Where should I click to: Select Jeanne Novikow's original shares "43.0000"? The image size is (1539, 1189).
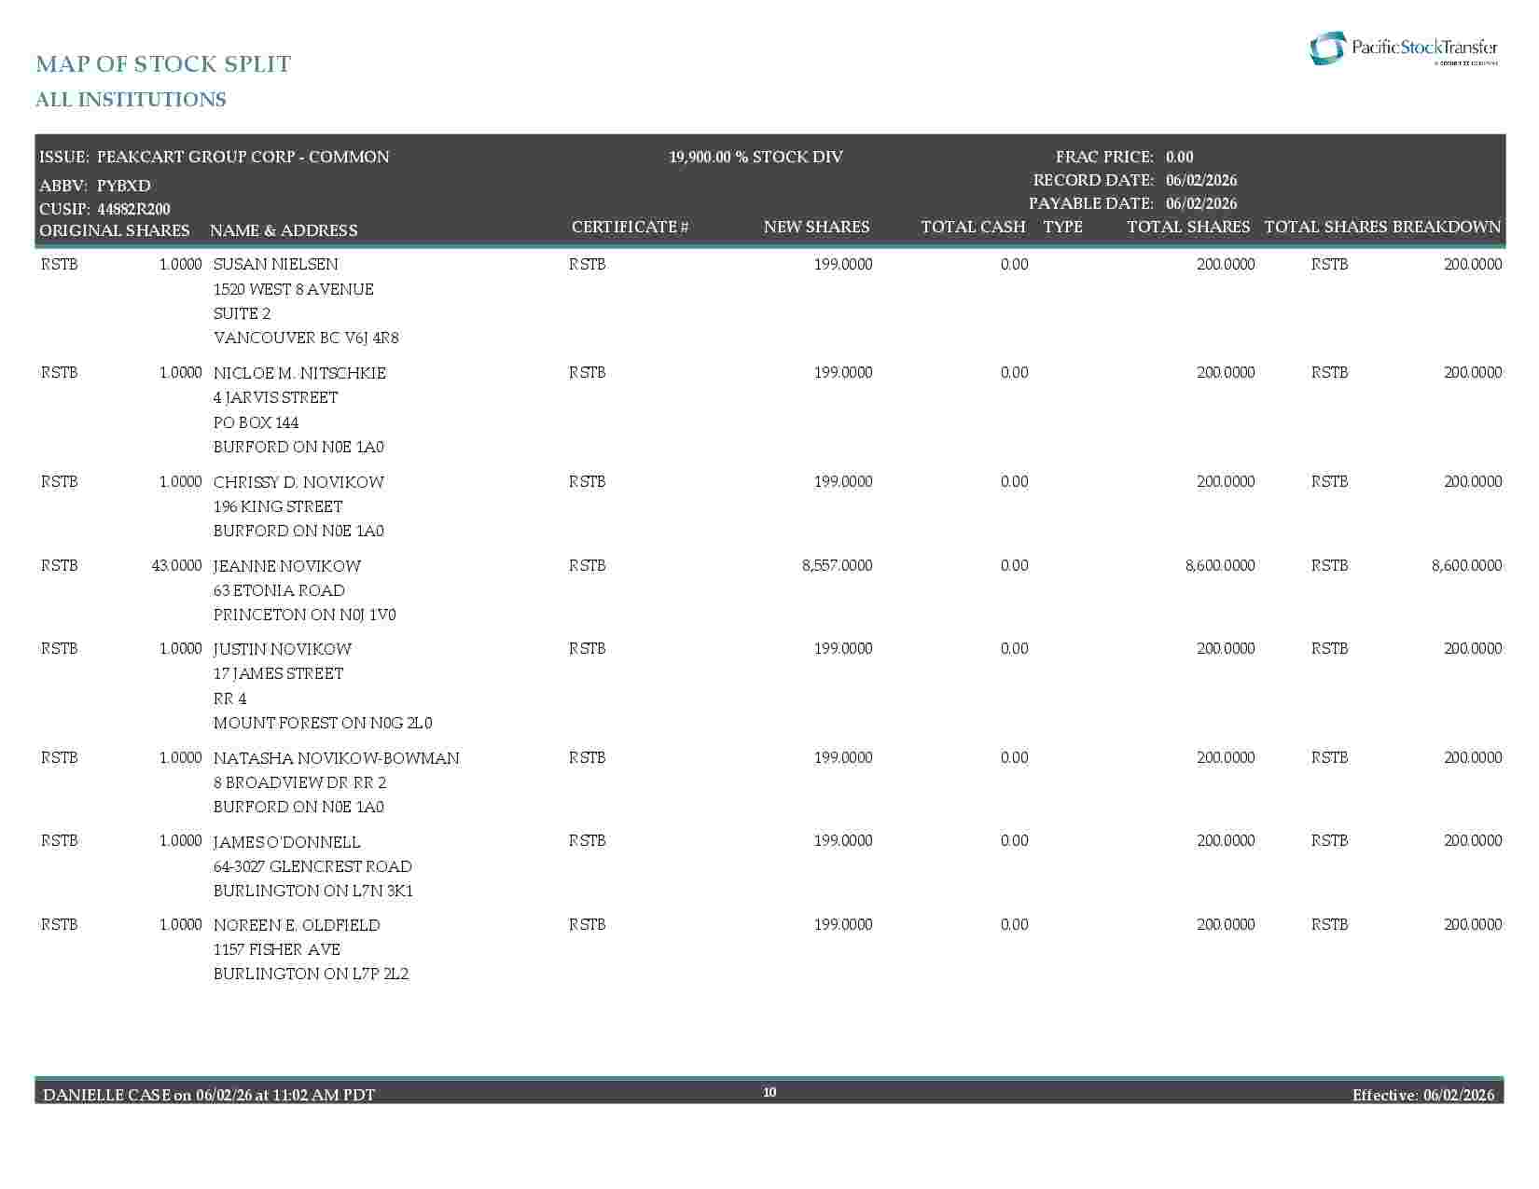click(x=176, y=565)
